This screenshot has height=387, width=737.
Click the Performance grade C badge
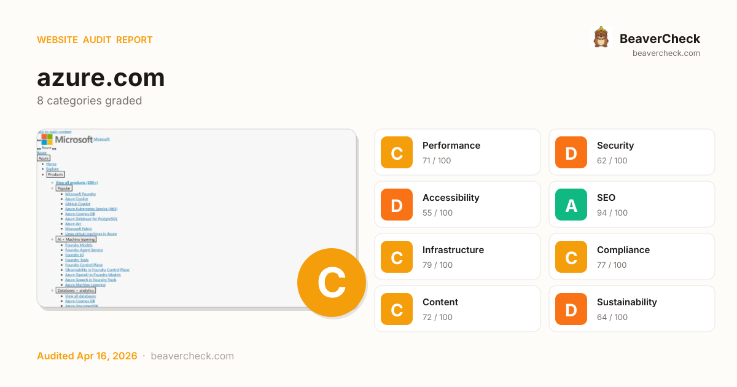pyautogui.click(x=397, y=152)
